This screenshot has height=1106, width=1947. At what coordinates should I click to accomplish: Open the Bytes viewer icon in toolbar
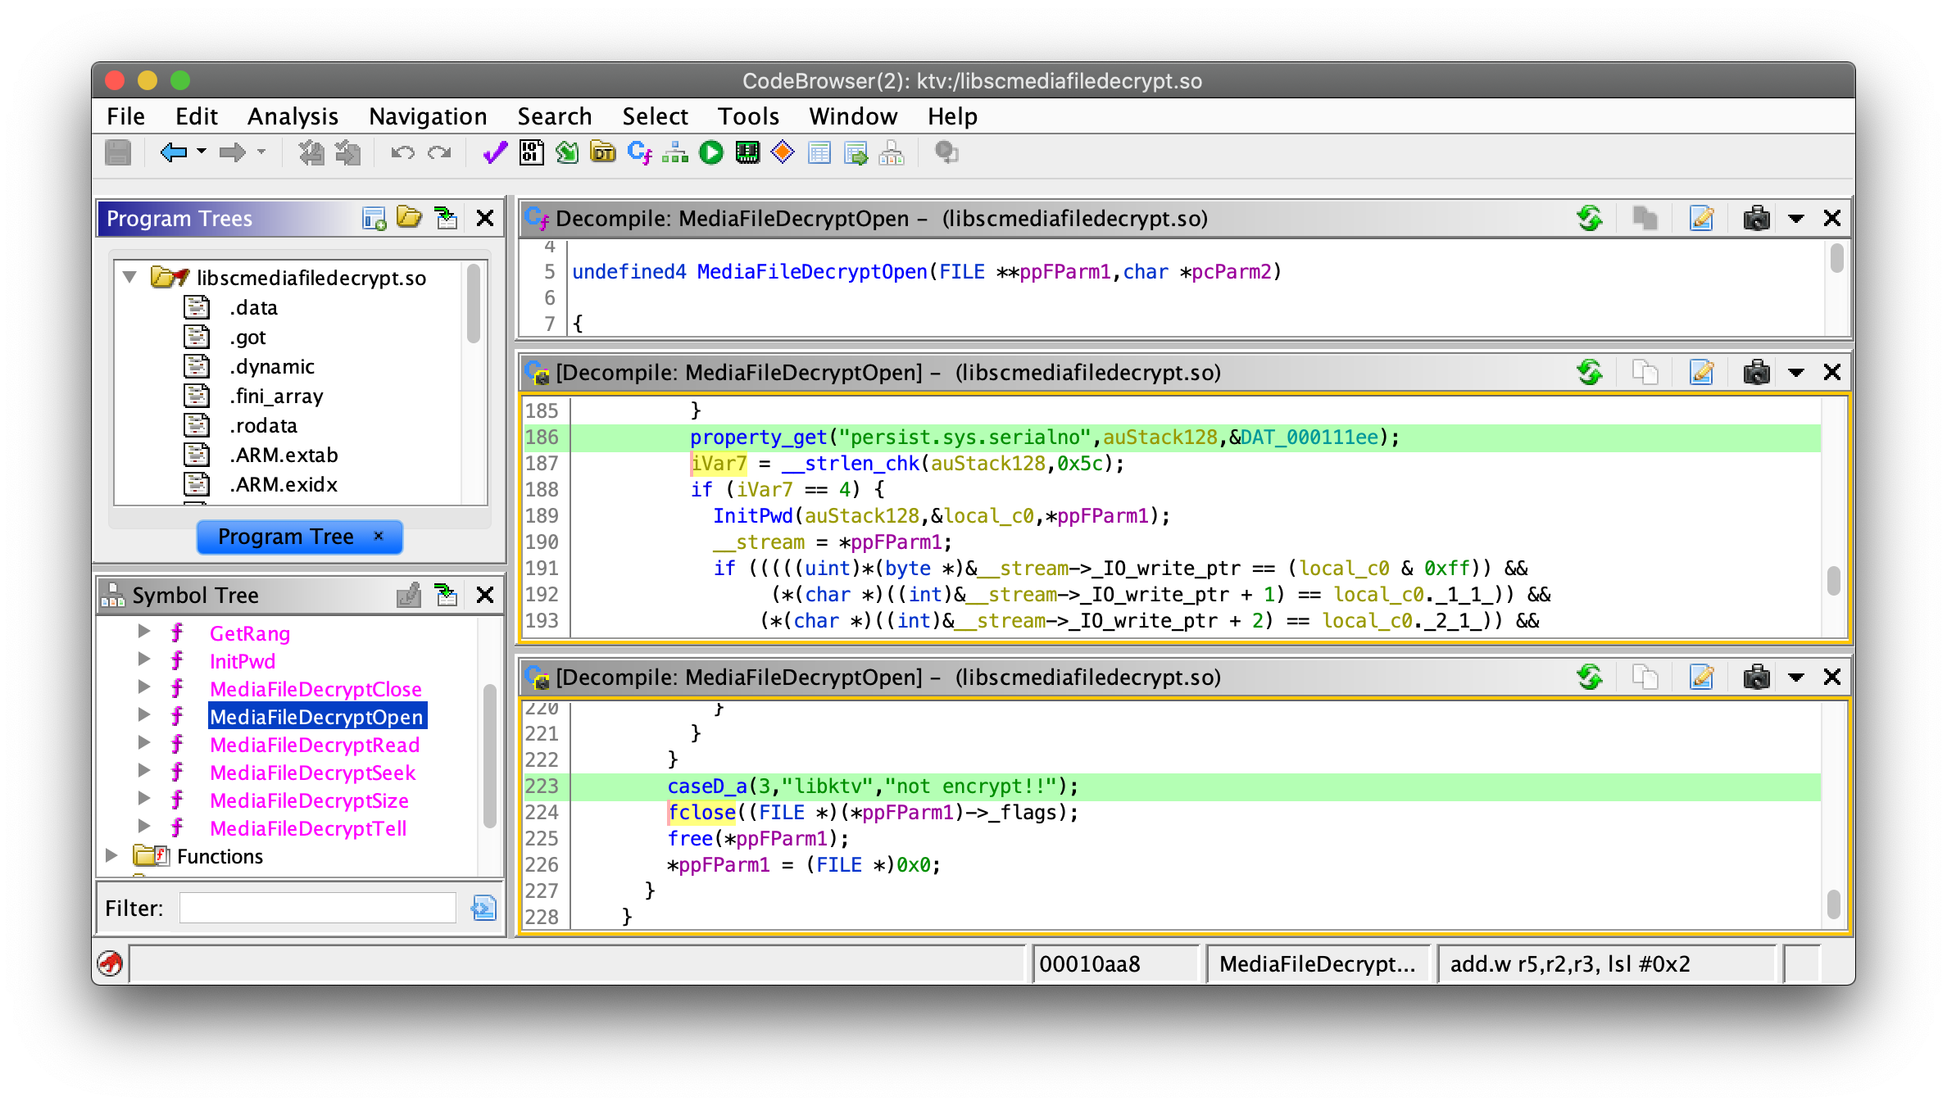531,152
